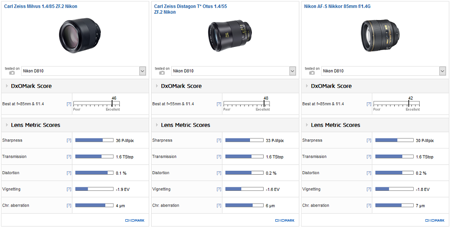The image size is (450, 228).
Task: Click Otus Distortion bar at 0.2 %
Action: click(244, 173)
